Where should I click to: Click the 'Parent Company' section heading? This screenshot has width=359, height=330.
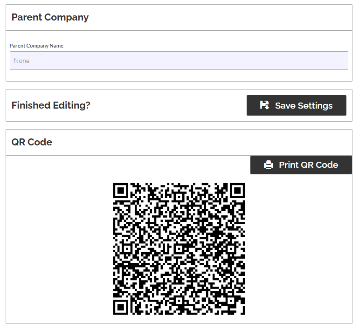50,17
